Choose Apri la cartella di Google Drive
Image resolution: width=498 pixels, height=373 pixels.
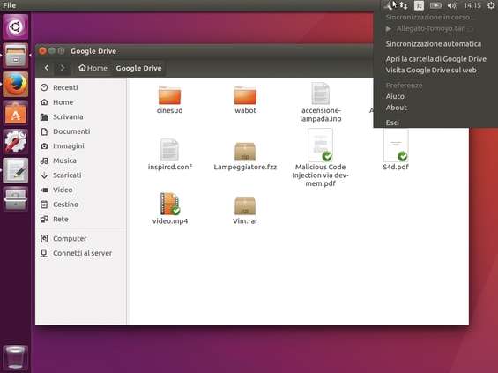click(x=435, y=59)
